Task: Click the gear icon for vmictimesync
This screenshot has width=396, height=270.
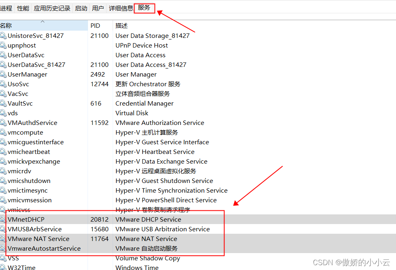Action: pyautogui.click(x=3, y=190)
